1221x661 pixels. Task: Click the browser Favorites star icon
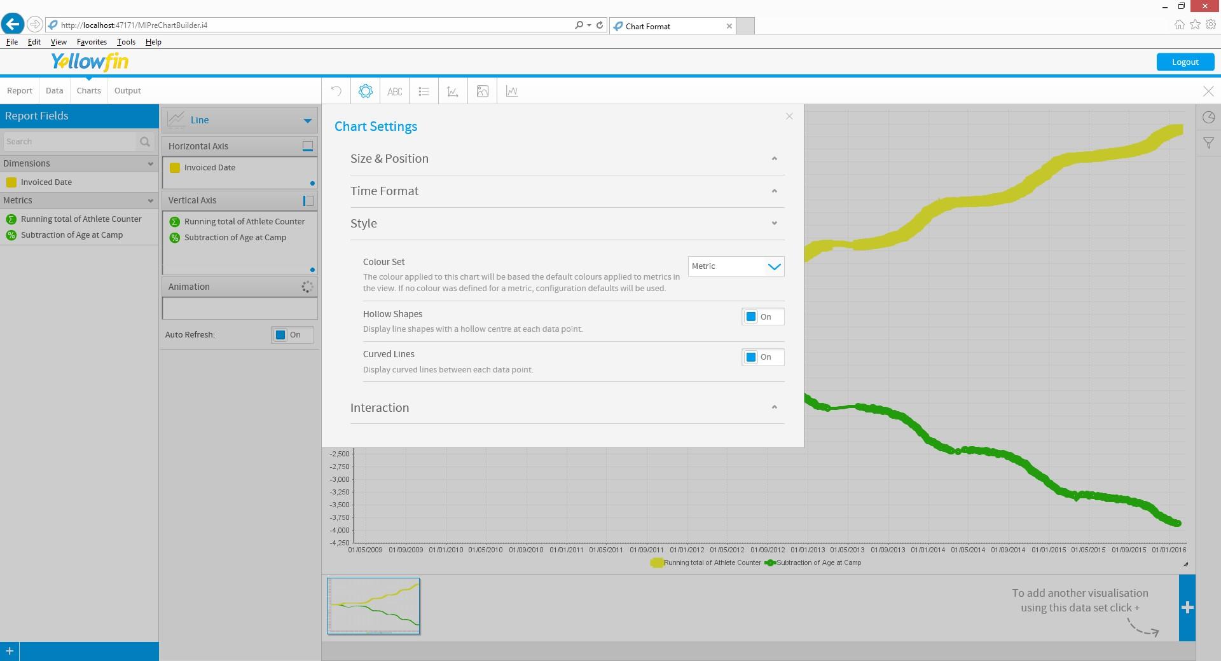pos(1196,25)
